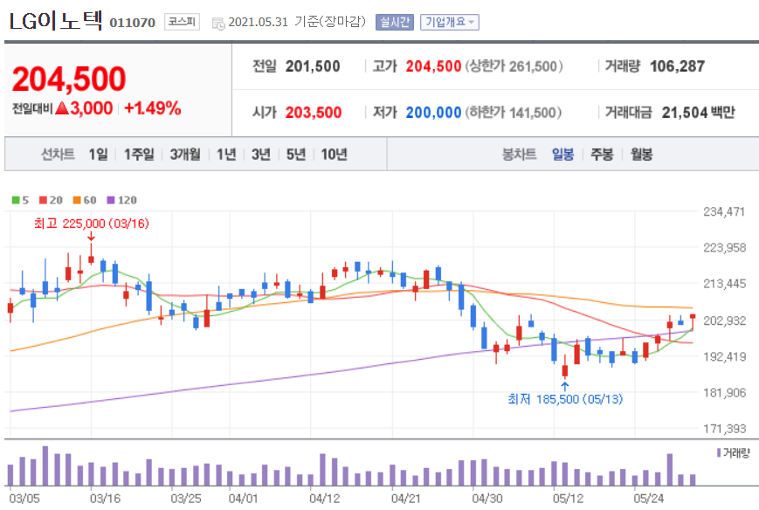Click the 04/12 date axis label
The height and width of the screenshot is (510, 759).
point(324,499)
